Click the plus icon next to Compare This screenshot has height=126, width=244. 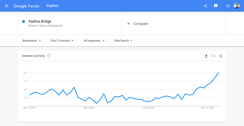pos(128,24)
